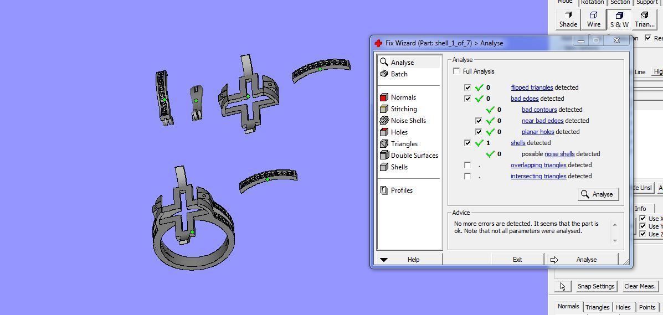The height and width of the screenshot is (315, 663).
Task: Select the assembled ring model in viewport
Action: point(193,218)
